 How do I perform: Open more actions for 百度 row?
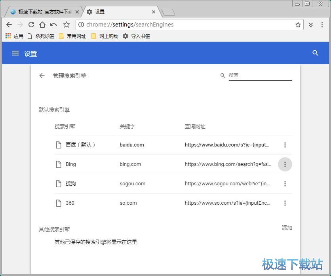tap(285, 145)
